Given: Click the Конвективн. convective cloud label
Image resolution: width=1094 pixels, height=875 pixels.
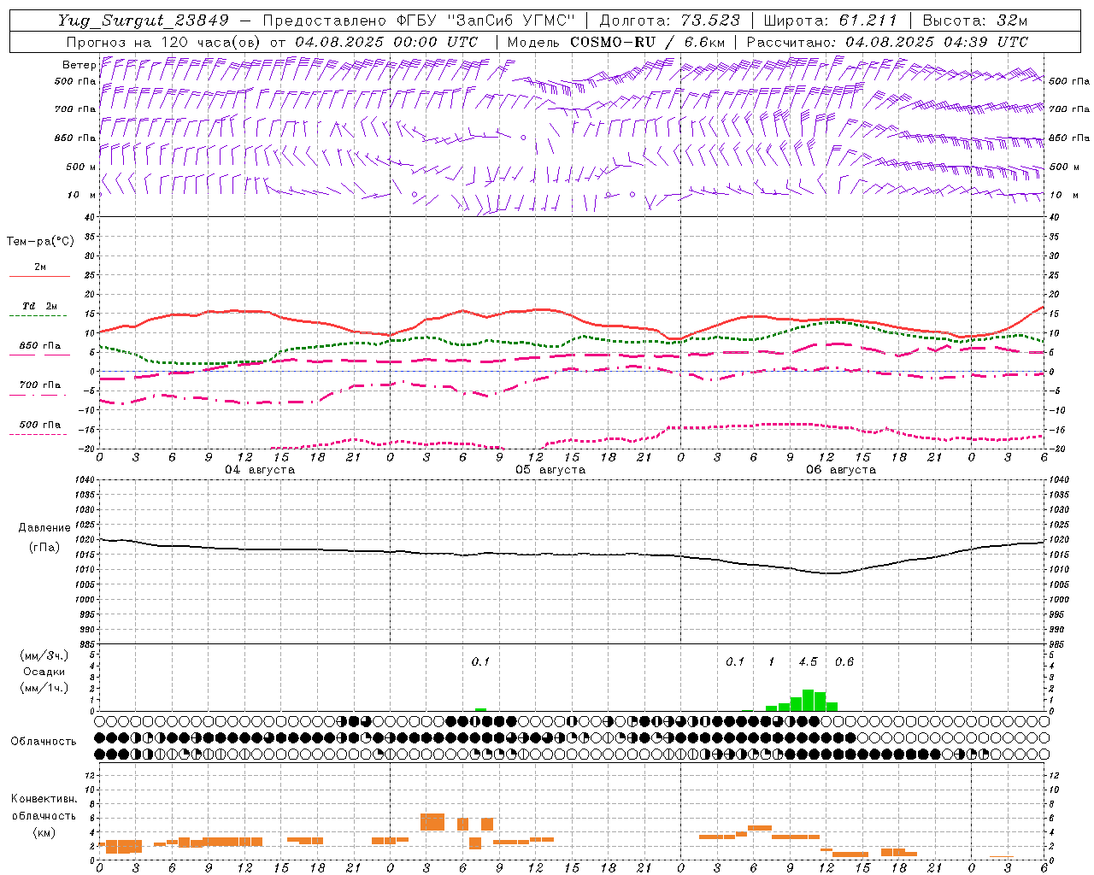Looking at the screenshot, I should (44, 799).
